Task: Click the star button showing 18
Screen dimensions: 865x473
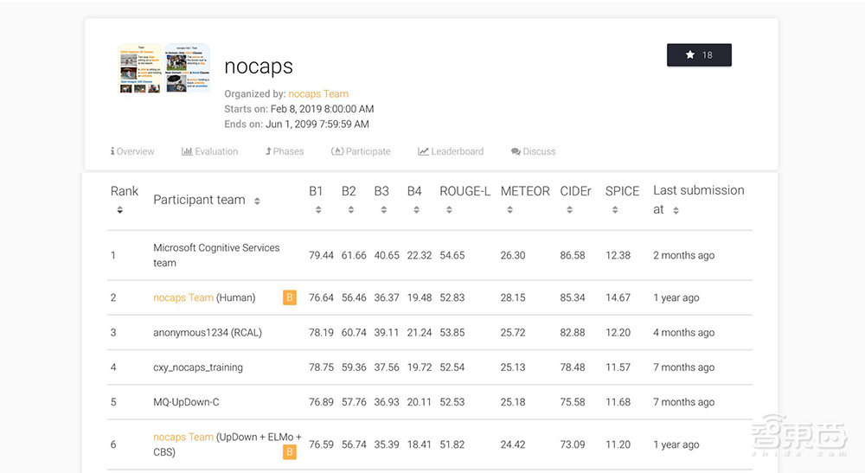Action: click(x=699, y=54)
